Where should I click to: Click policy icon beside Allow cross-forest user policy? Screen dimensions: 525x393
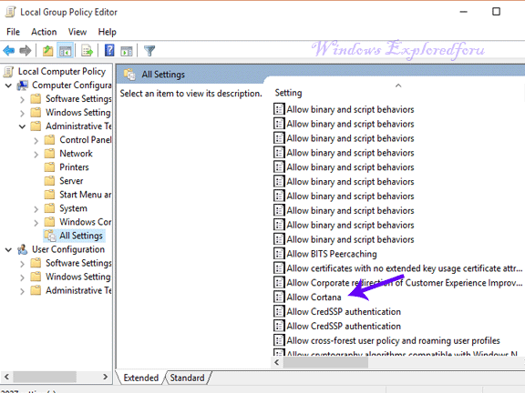click(279, 340)
